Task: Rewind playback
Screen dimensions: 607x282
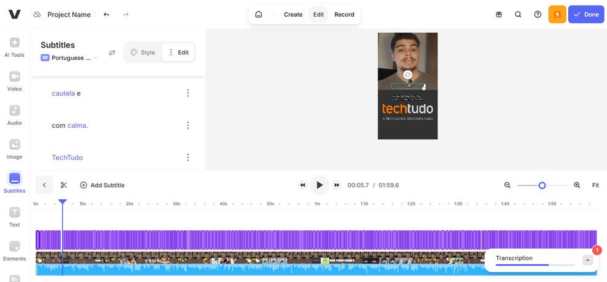Action: pos(303,185)
